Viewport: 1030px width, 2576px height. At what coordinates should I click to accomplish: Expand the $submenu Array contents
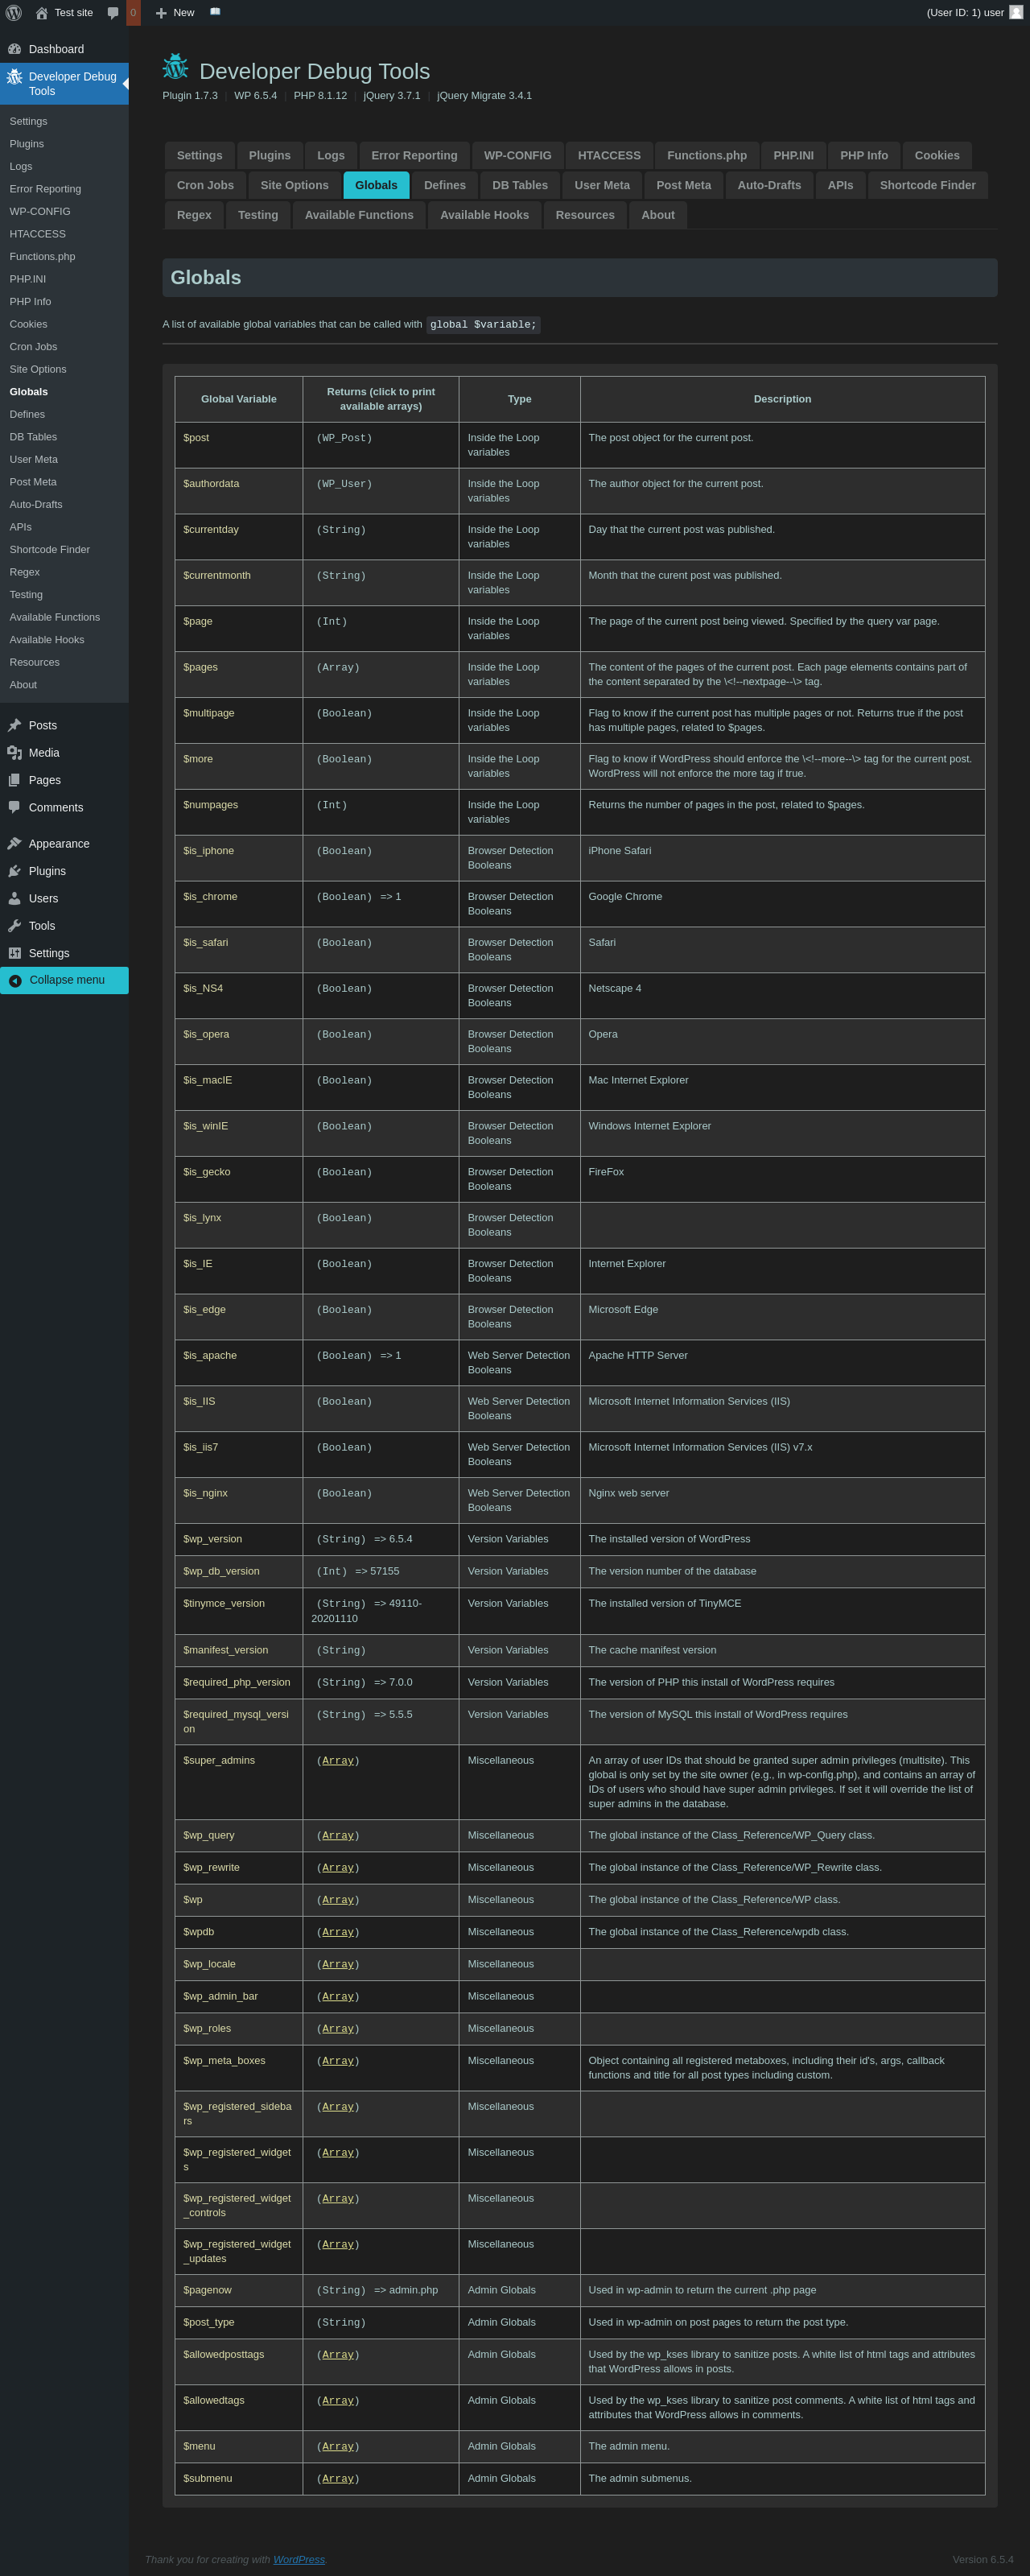(x=338, y=2479)
